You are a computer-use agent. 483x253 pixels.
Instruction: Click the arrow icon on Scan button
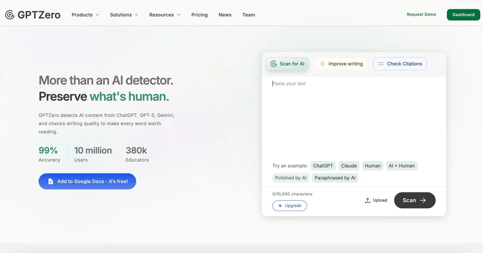[423, 200]
